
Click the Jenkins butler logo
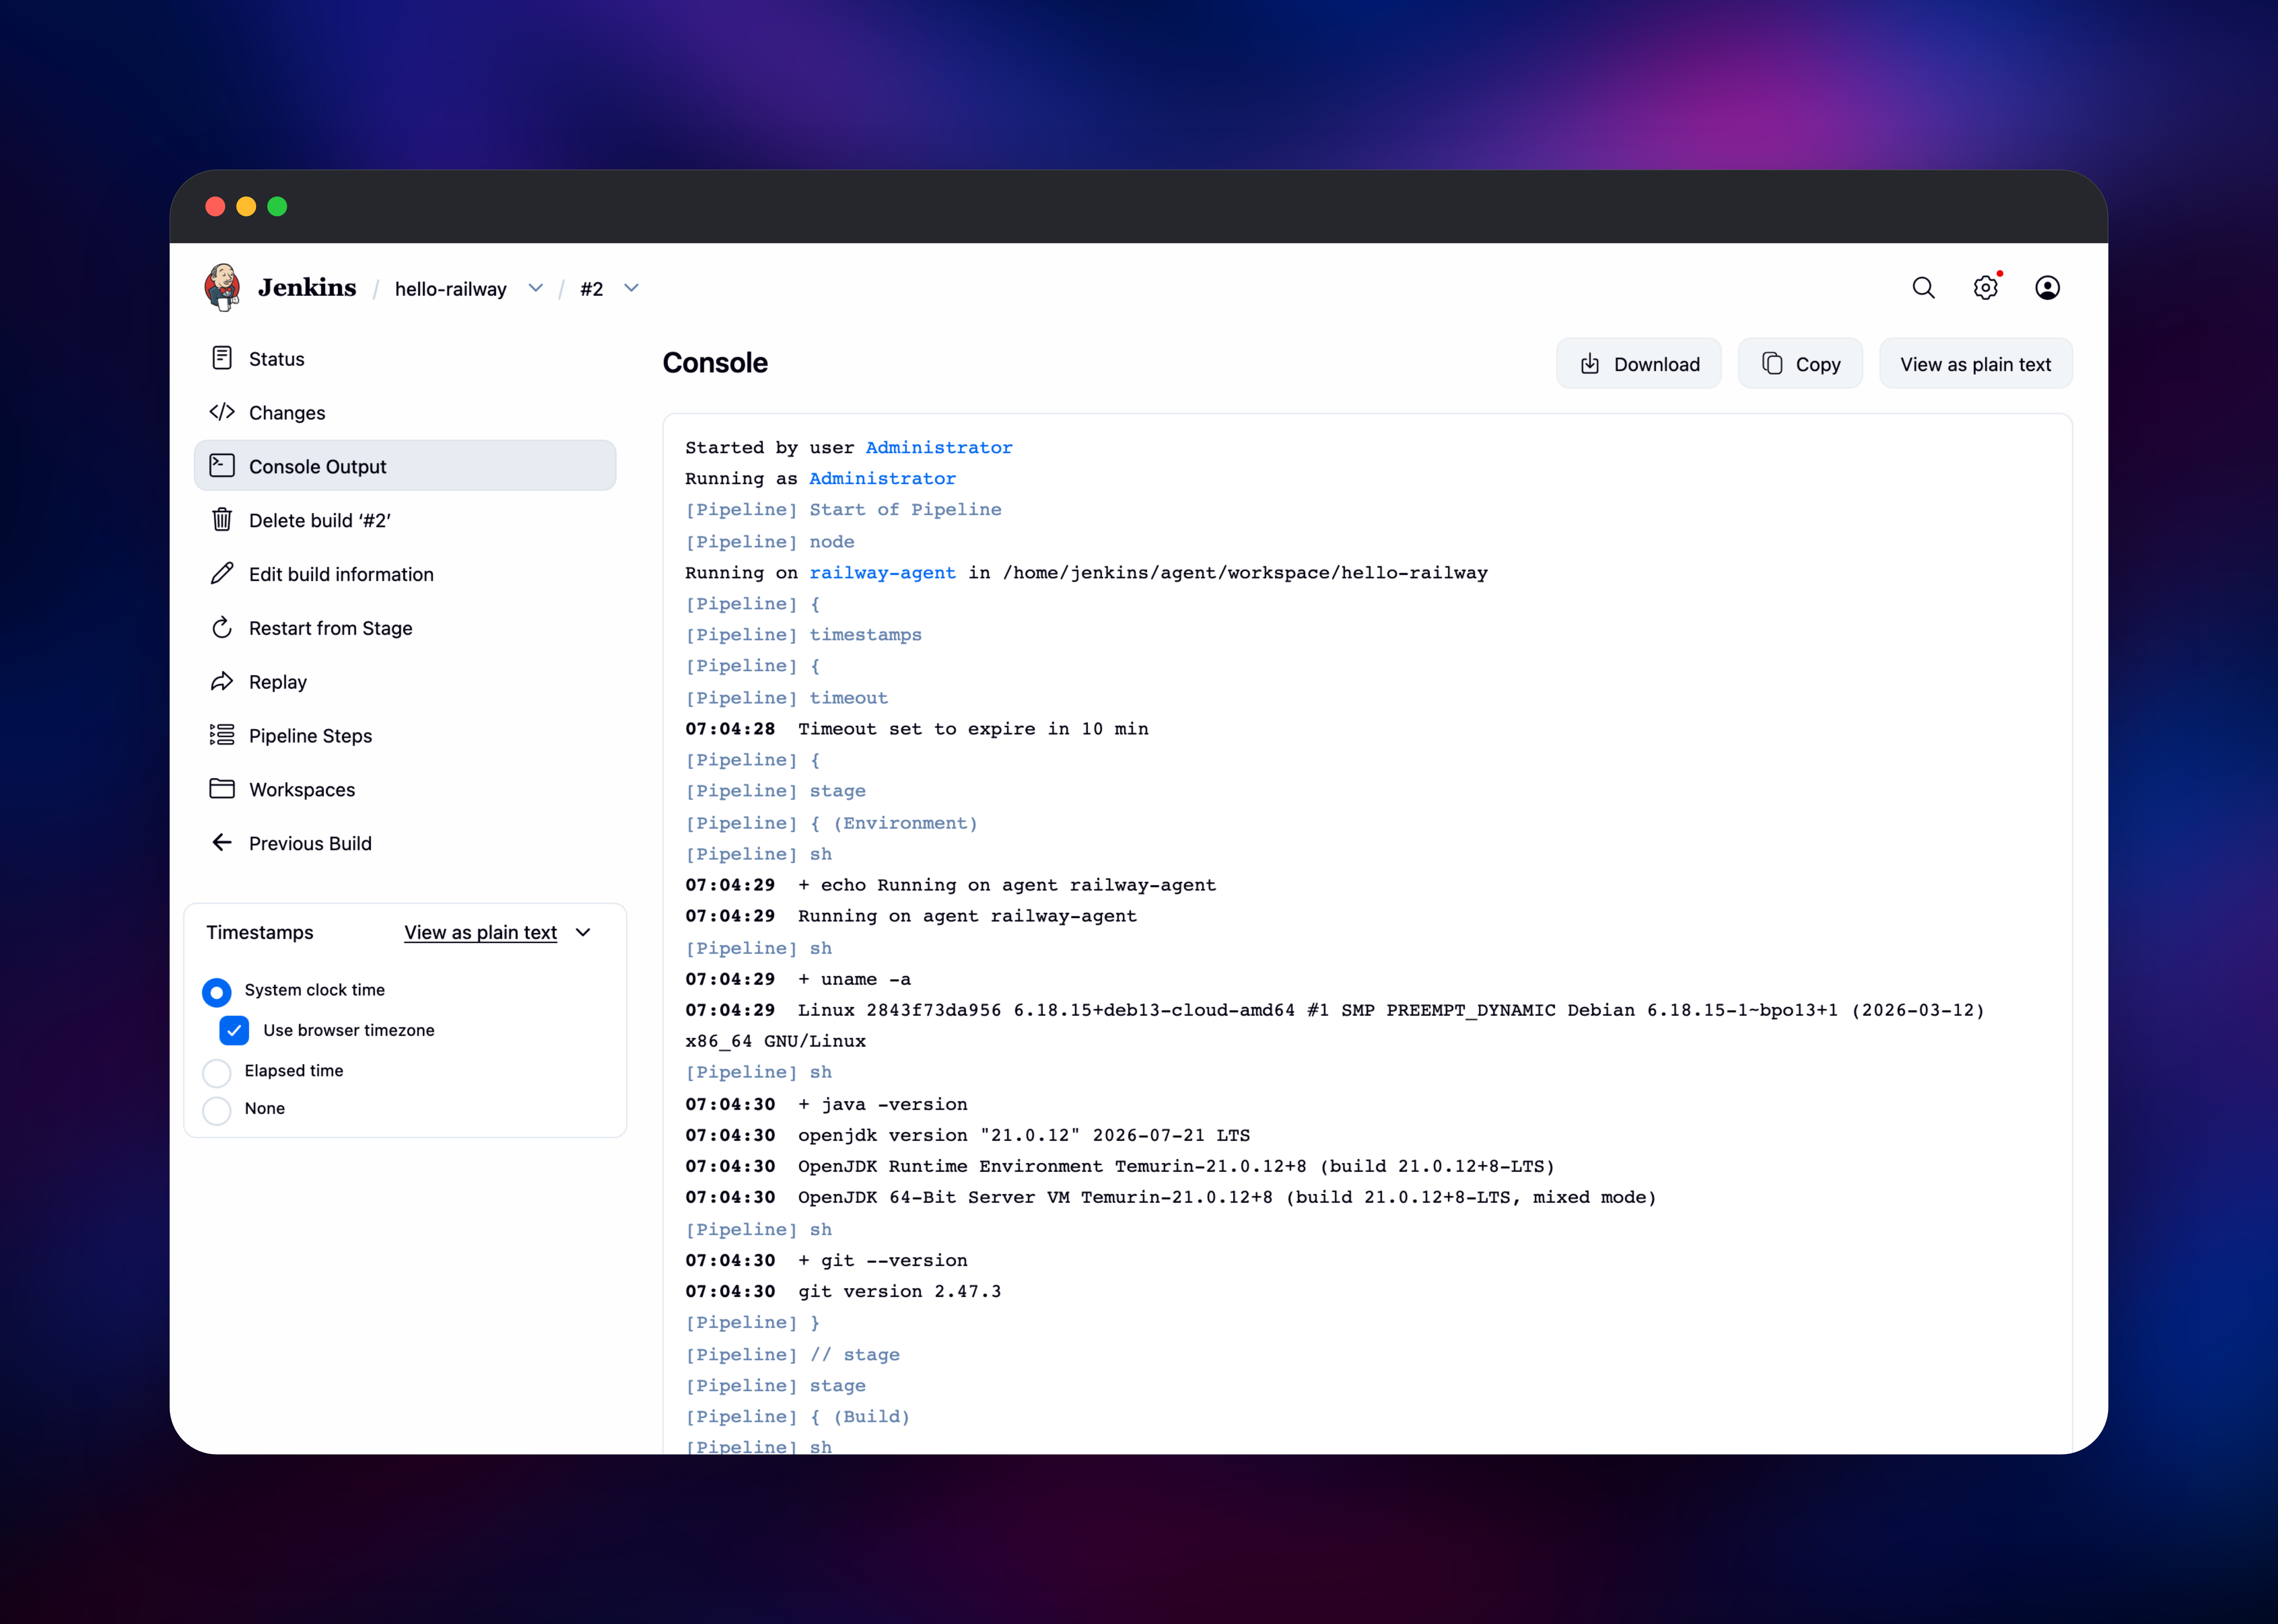tap(222, 288)
